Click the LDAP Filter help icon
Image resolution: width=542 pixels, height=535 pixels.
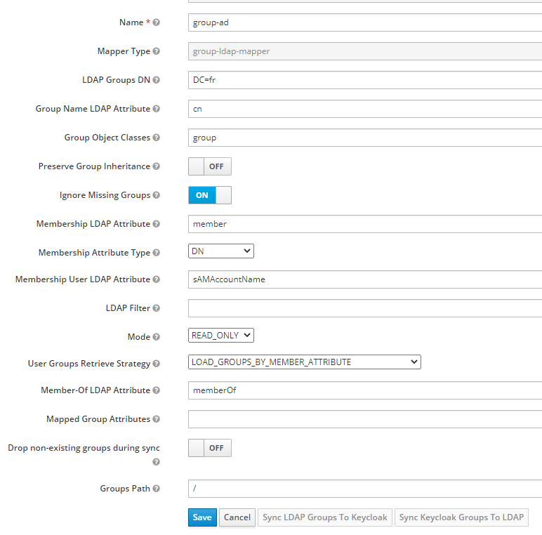click(x=157, y=308)
